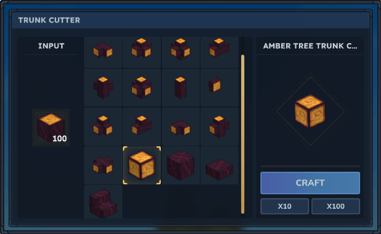
Task: Click the amber trunk preview image
Action: [310, 111]
